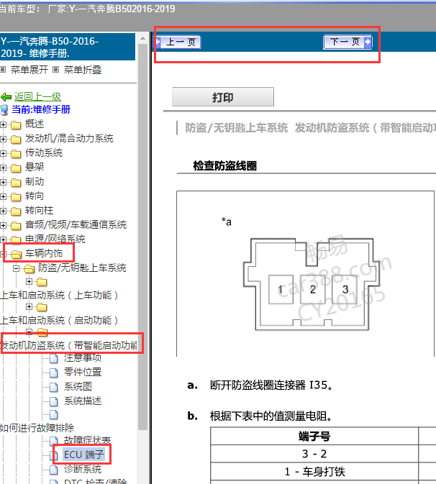The width and height of the screenshot is (436, 484).
Task: Click the 注意事项 document icon
Action: tap(54, 358)
